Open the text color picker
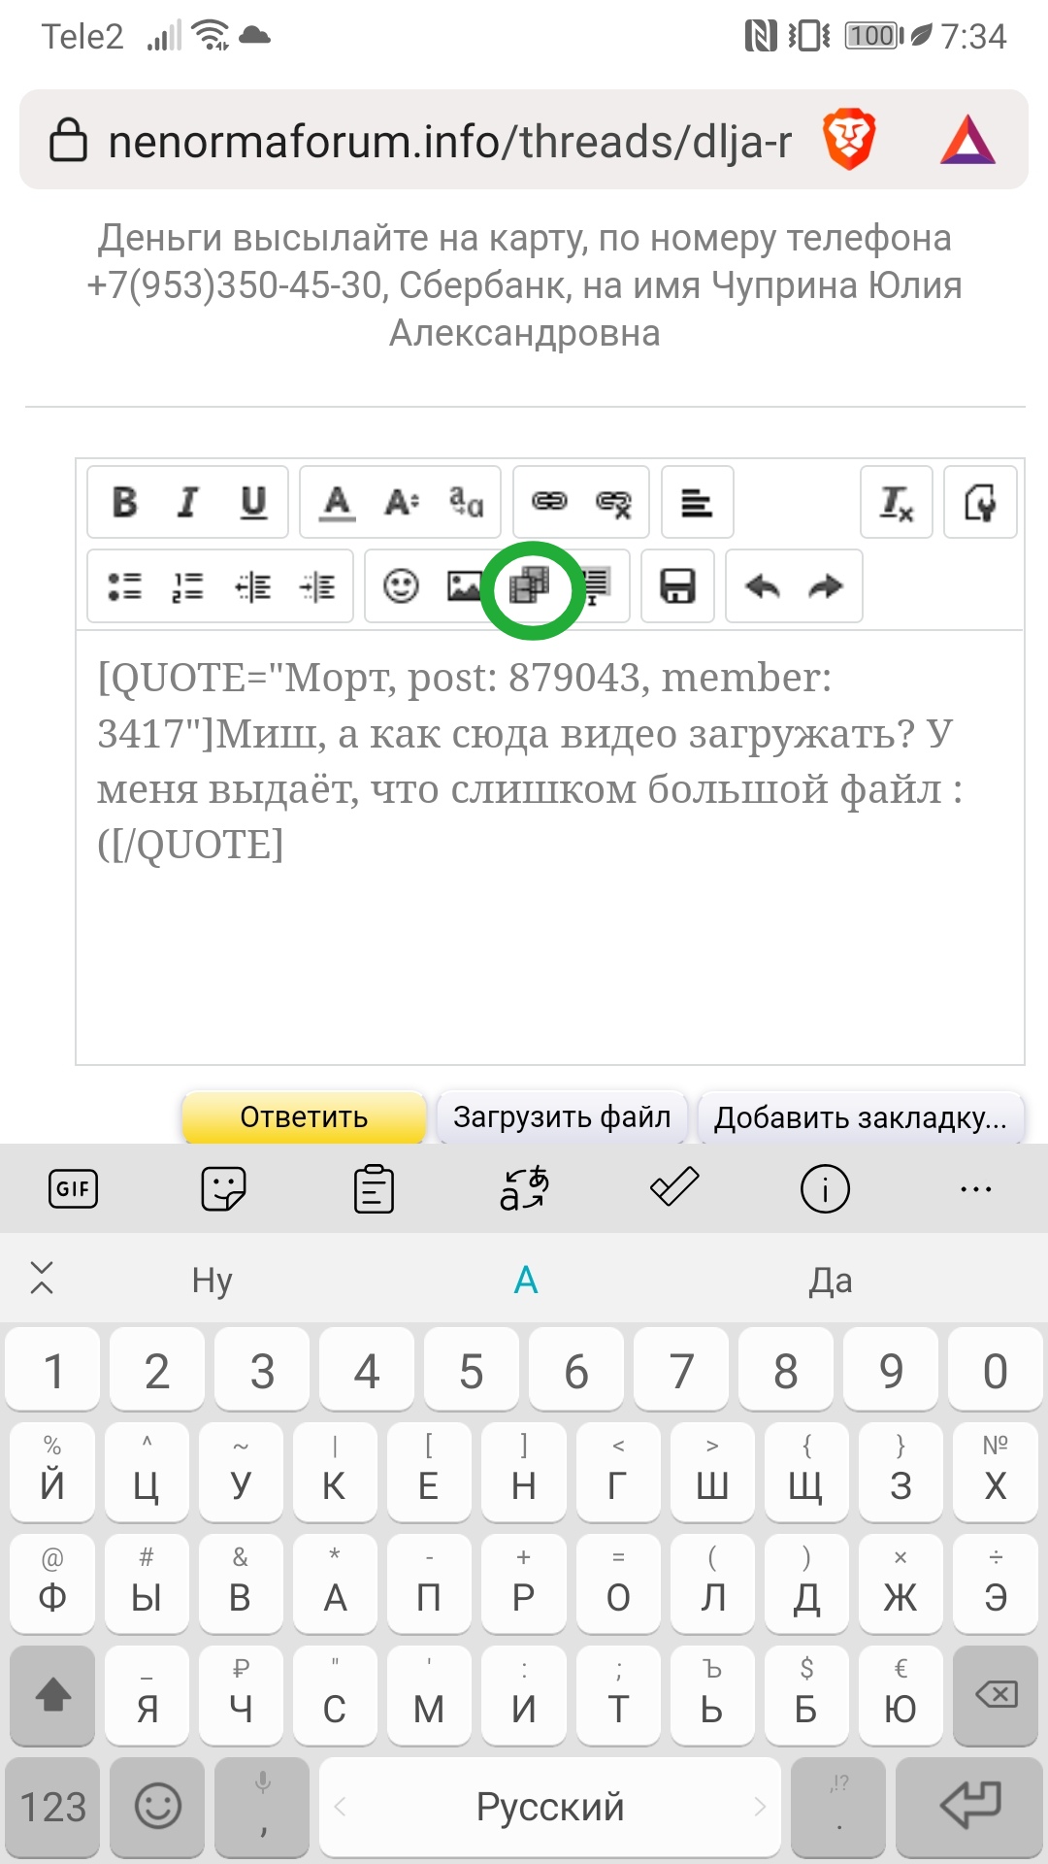The width and height of the screenshot is (1048, 1864). 337,502
